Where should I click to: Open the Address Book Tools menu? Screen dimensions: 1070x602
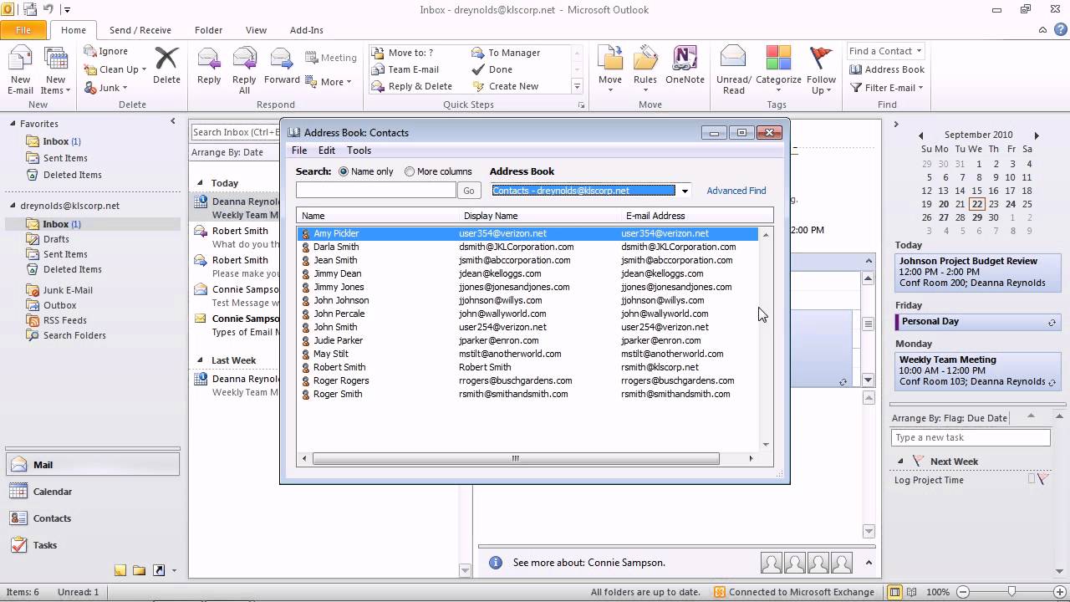click(359, 150)
